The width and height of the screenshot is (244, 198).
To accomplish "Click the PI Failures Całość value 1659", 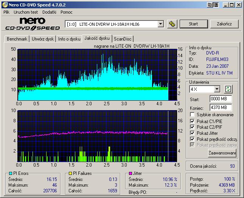I will [112, 191].
